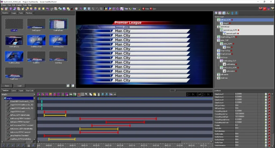Jump to the timeline start with the first transport button
This screenshot has height=148, width=275.
pyautogui.click(x=3, y=145)
